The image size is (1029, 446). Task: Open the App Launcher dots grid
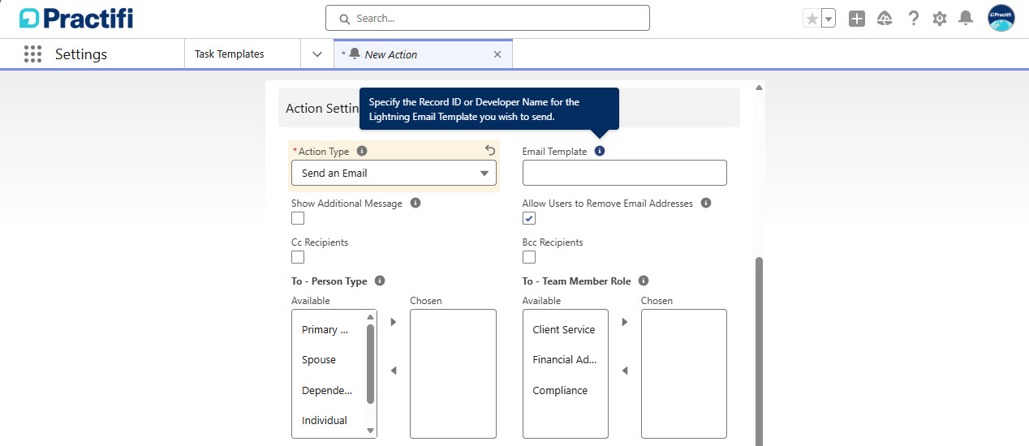32,54
